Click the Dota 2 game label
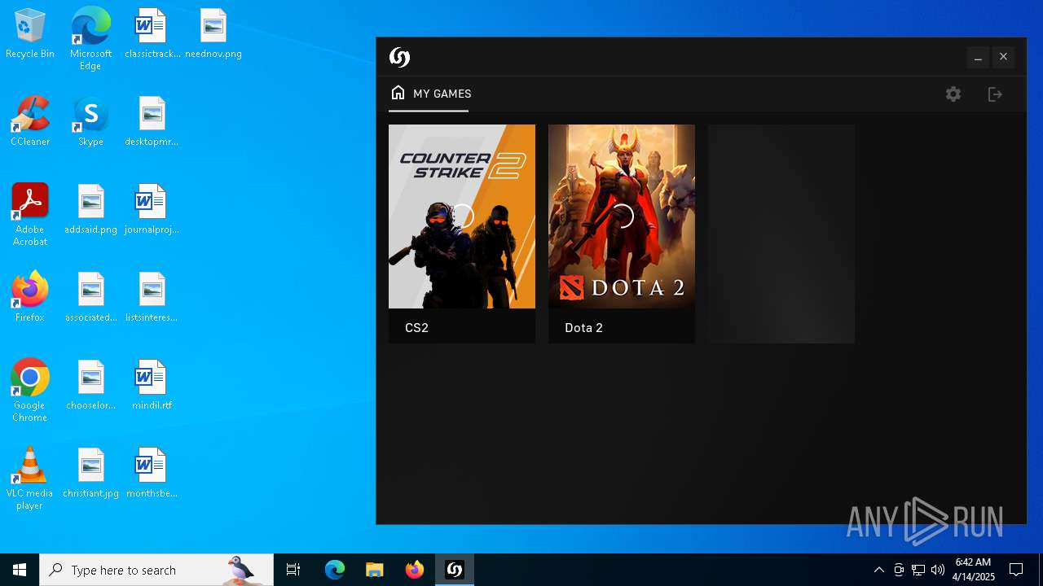 (x=583, y=328)
